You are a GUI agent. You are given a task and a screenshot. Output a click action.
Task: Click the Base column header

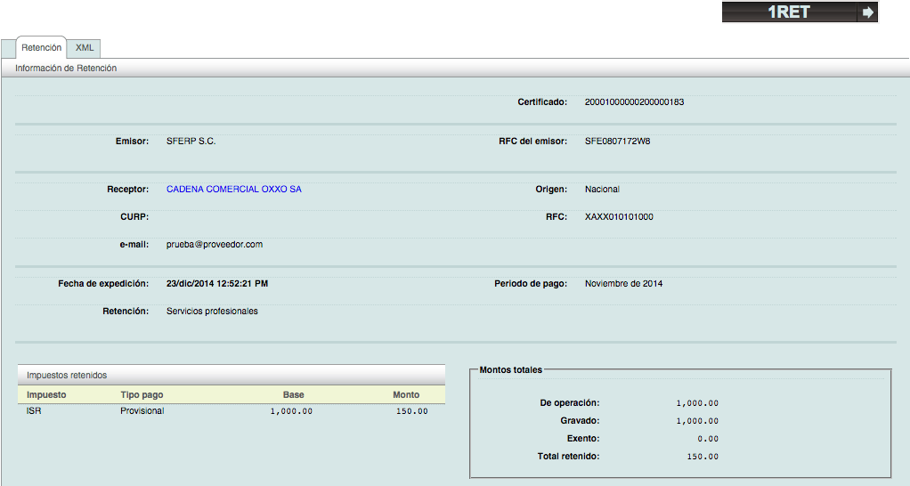[293, 394]
